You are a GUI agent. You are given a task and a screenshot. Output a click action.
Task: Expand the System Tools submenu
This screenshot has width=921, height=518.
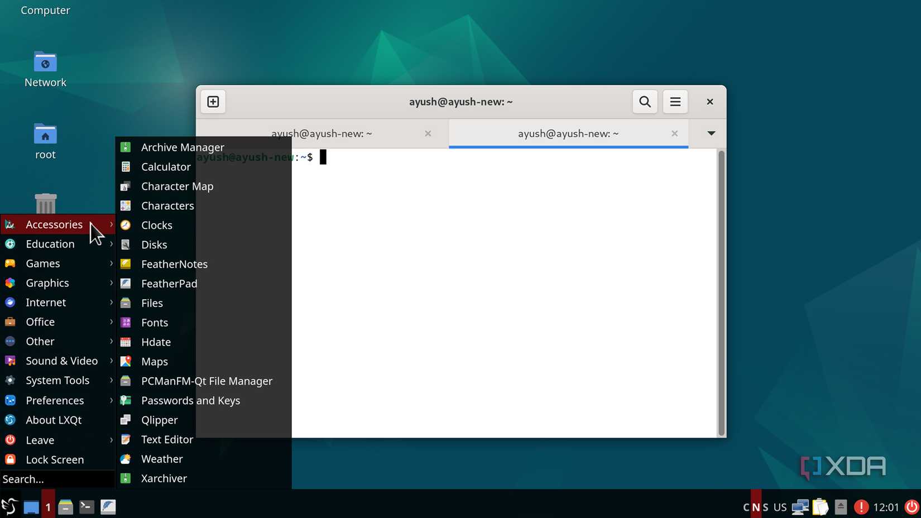(x=58, y=380)
